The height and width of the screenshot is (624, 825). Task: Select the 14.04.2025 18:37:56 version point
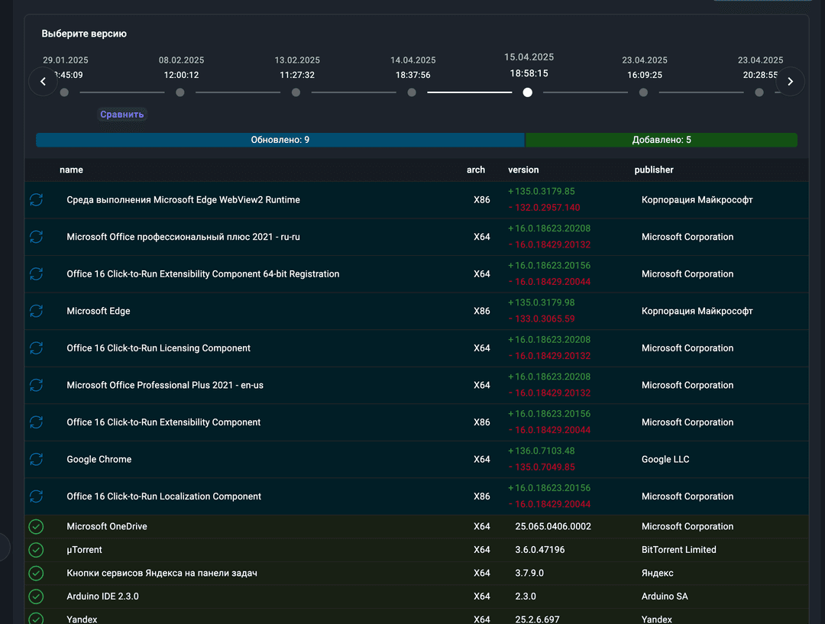pos(412,92)
